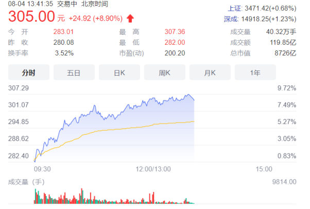The image size is (310, 209).
Task: Select the 分时 intraday chart tab
Action: coord(29,73)
